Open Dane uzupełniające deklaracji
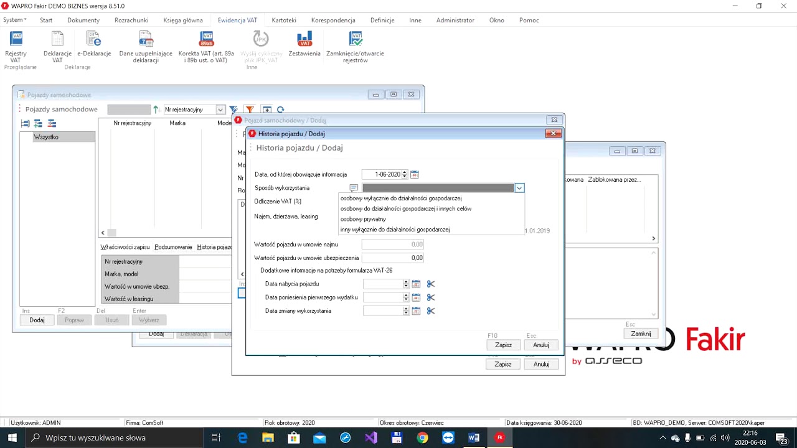Image resolution: width=797 pixels, height=448 pixels. point(146,47)
